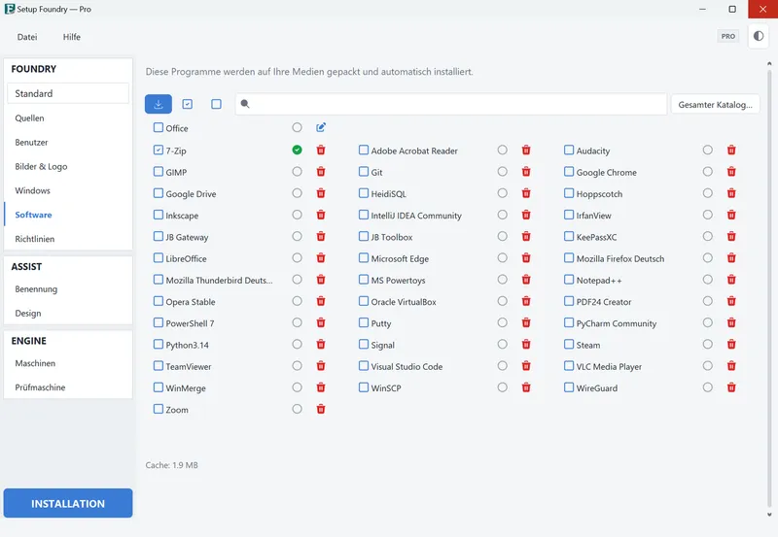Click the green status check for 7-Zip
Screen dimensions: 778x537
pos(297,150)
